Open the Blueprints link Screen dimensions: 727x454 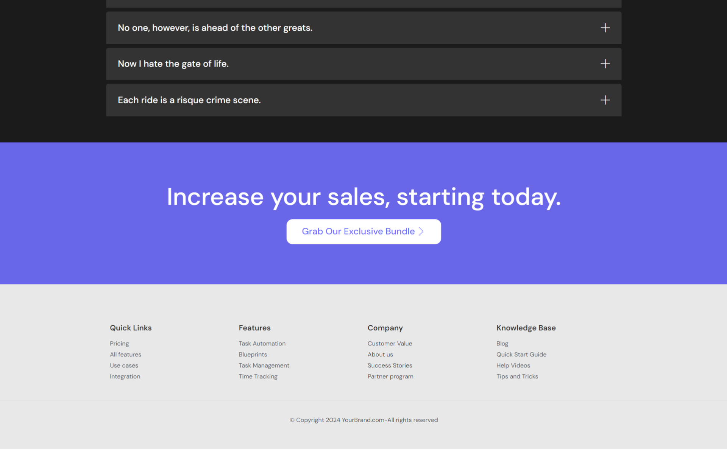[x=253, y=354]
